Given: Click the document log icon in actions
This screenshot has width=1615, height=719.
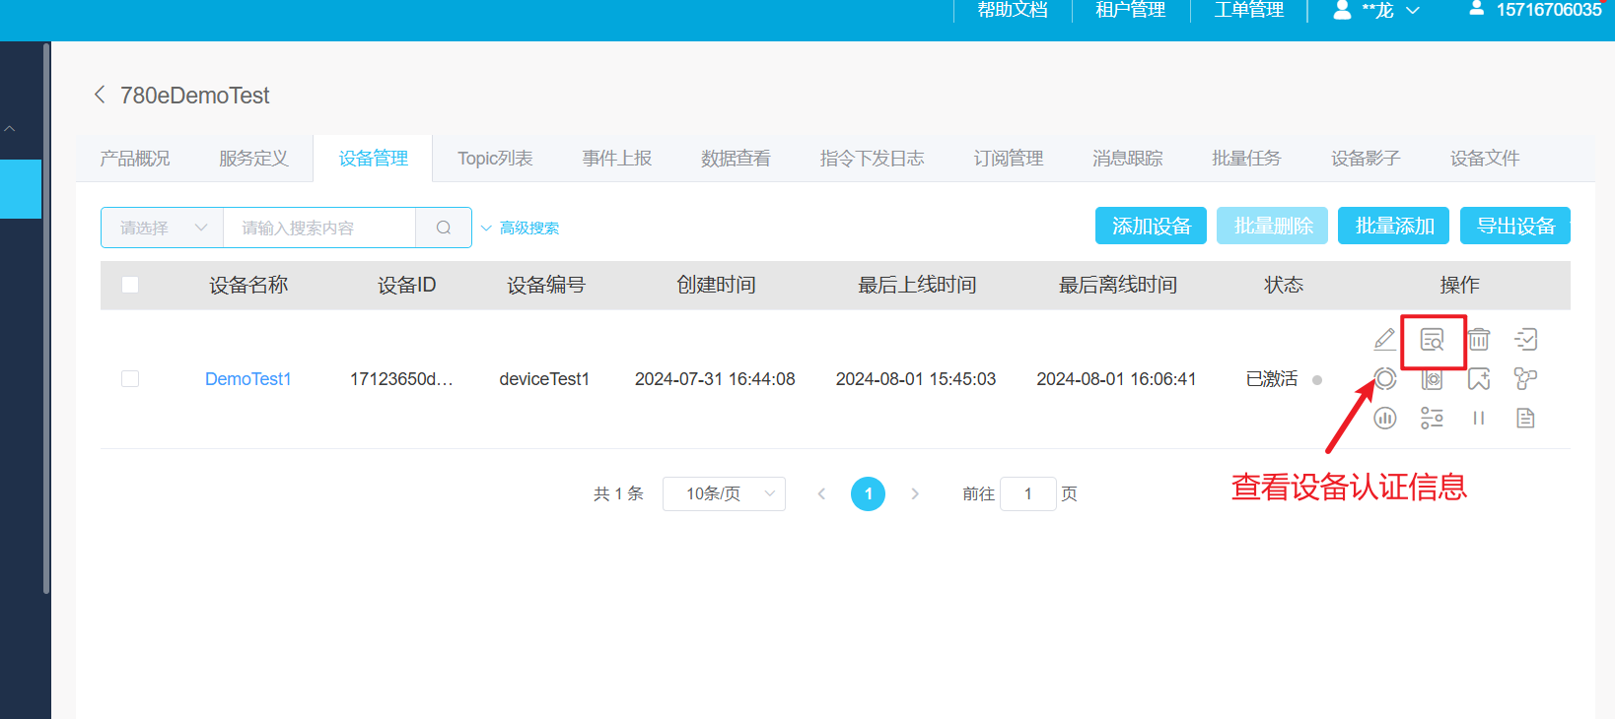Looking at the screenshot, I should [x=1525, y=418].
